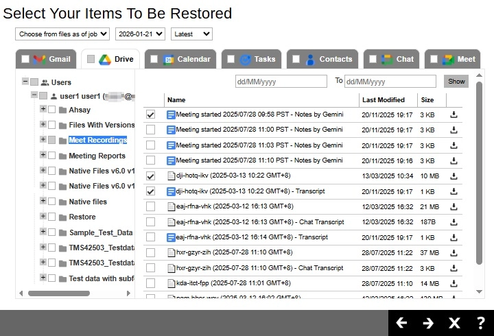The height and width of the screenshot is (336, 494).
Task: Click the forward arrow to proceed
Action: coord(428,323)
